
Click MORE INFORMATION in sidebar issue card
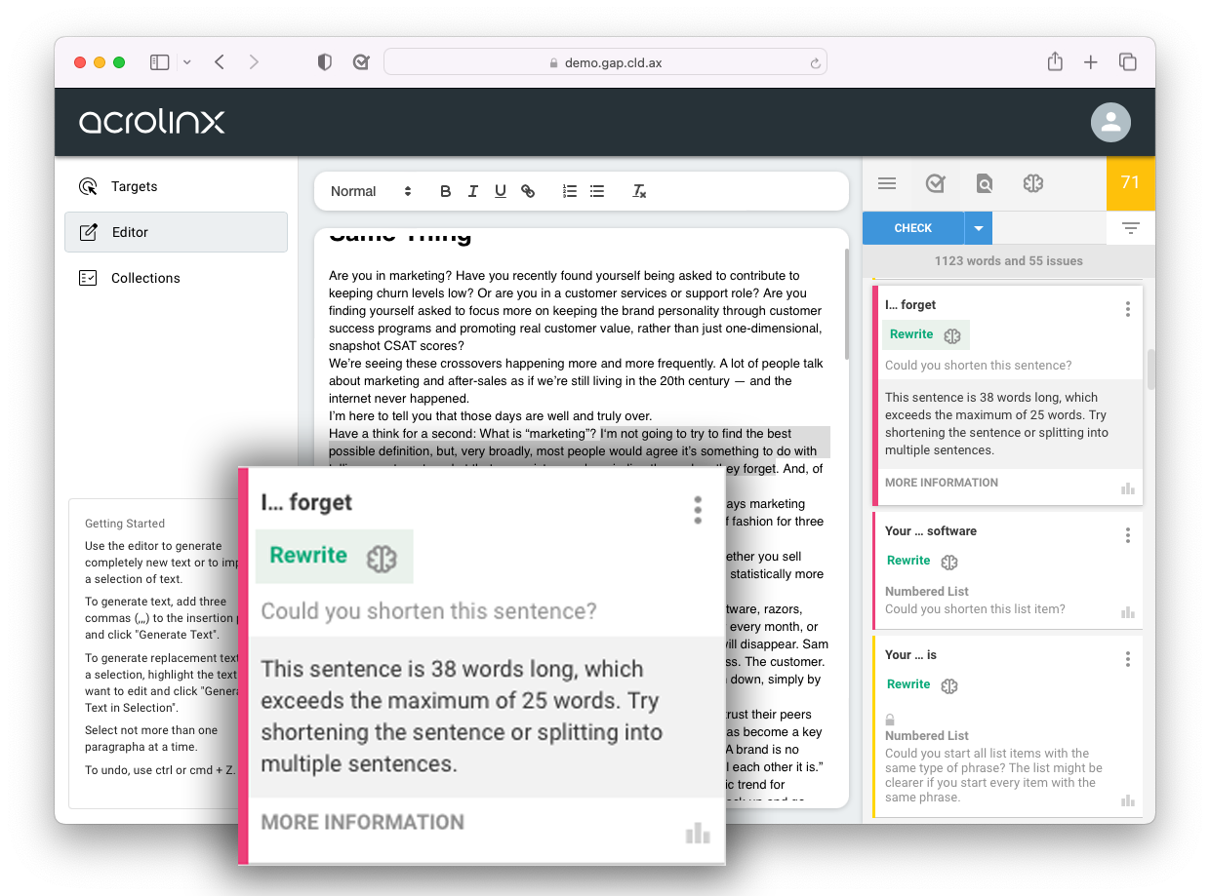pos(941,483)
